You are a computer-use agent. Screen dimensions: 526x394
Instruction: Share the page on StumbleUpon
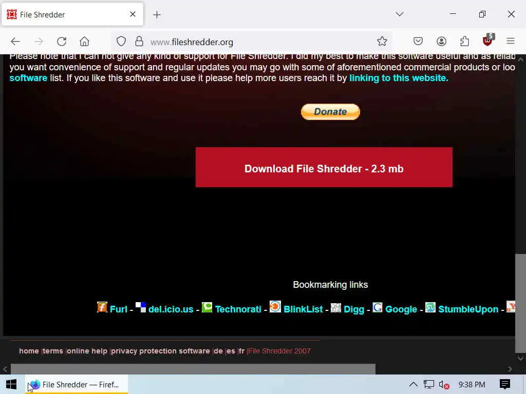(468, 309)
